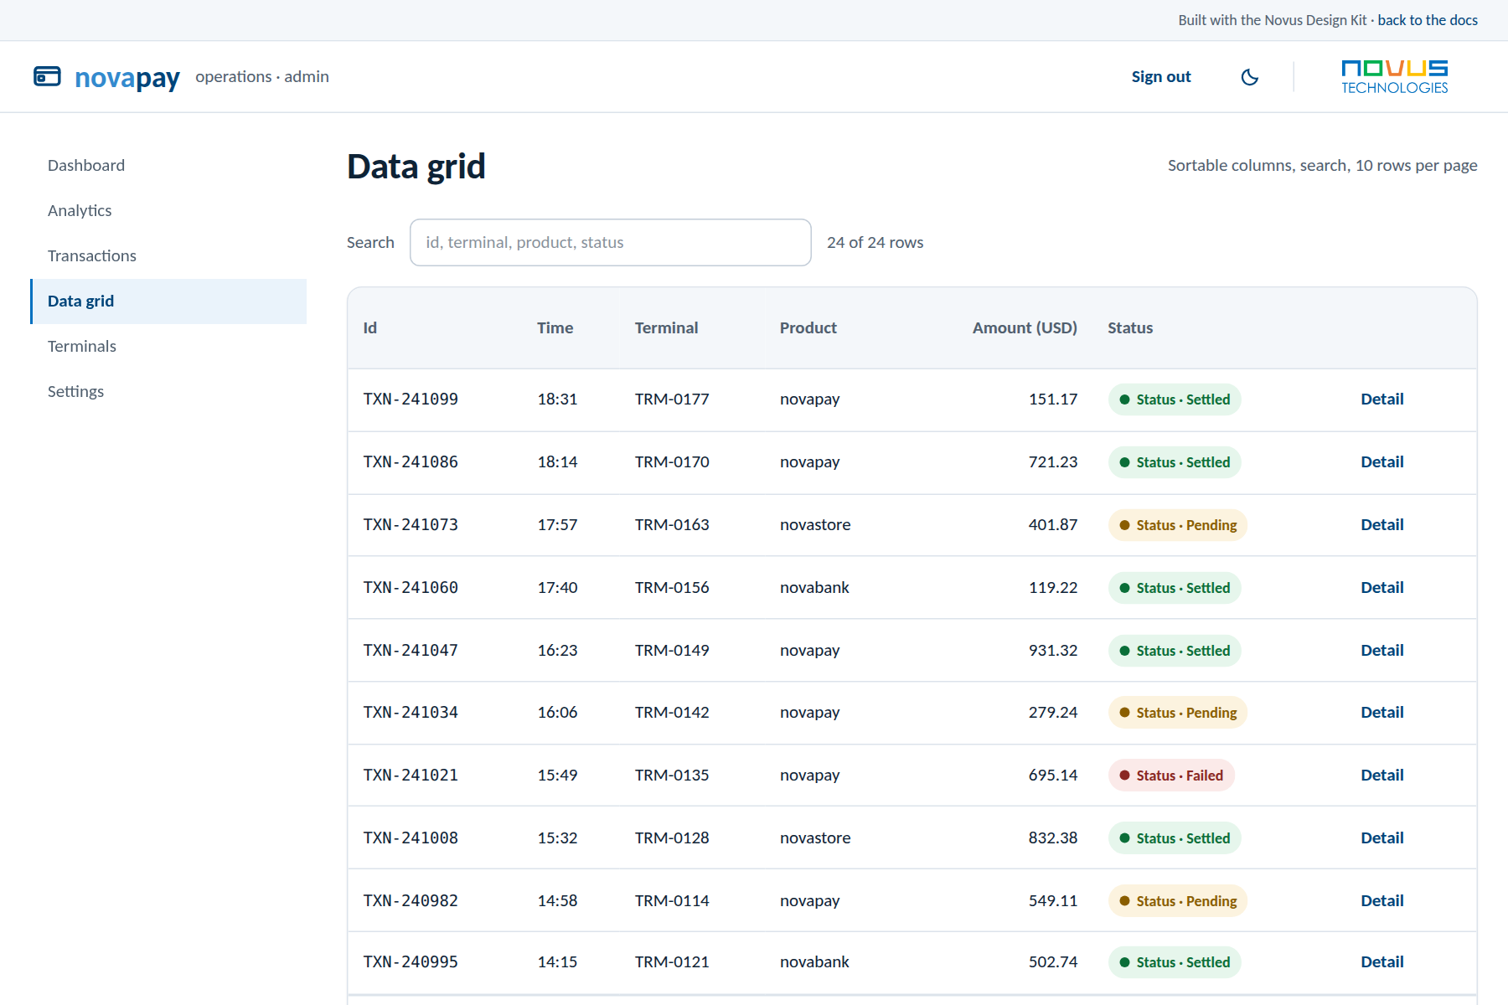Sort the table by the Amount (USD) column

click(1024, 328)
